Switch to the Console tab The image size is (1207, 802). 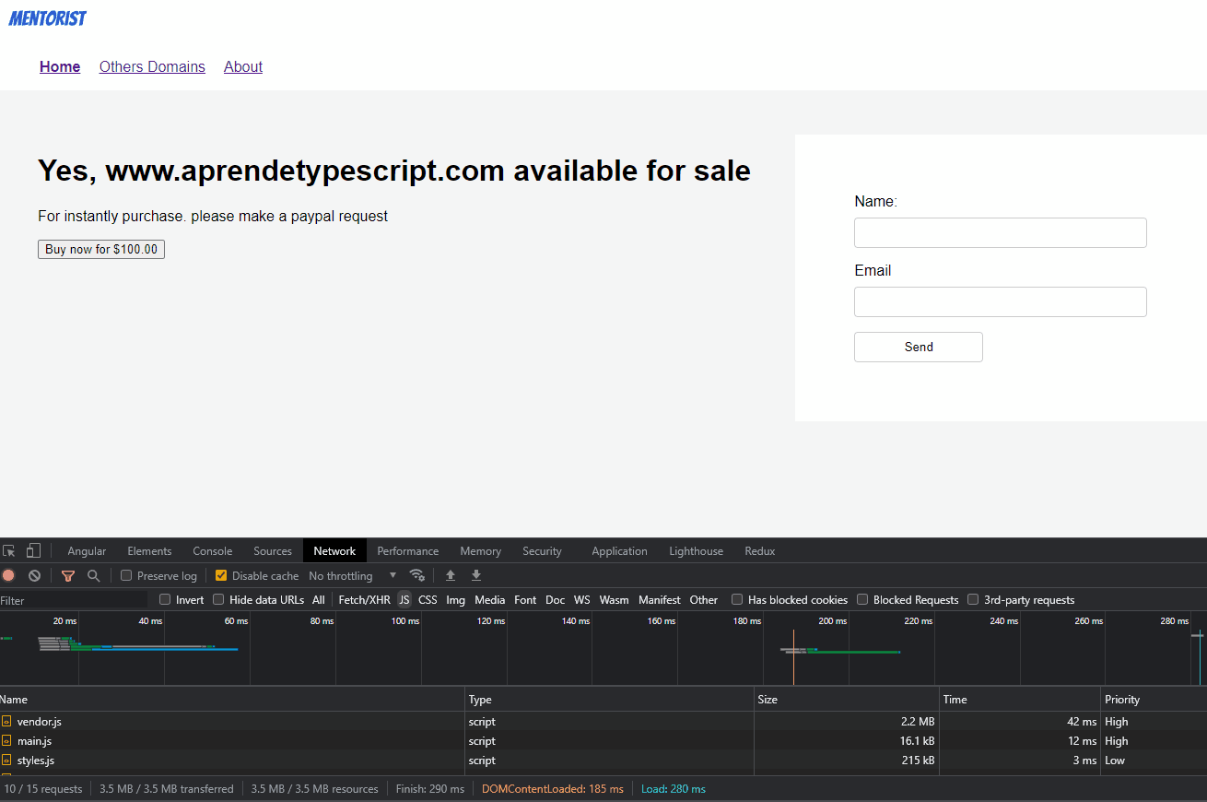pos(212,551)
